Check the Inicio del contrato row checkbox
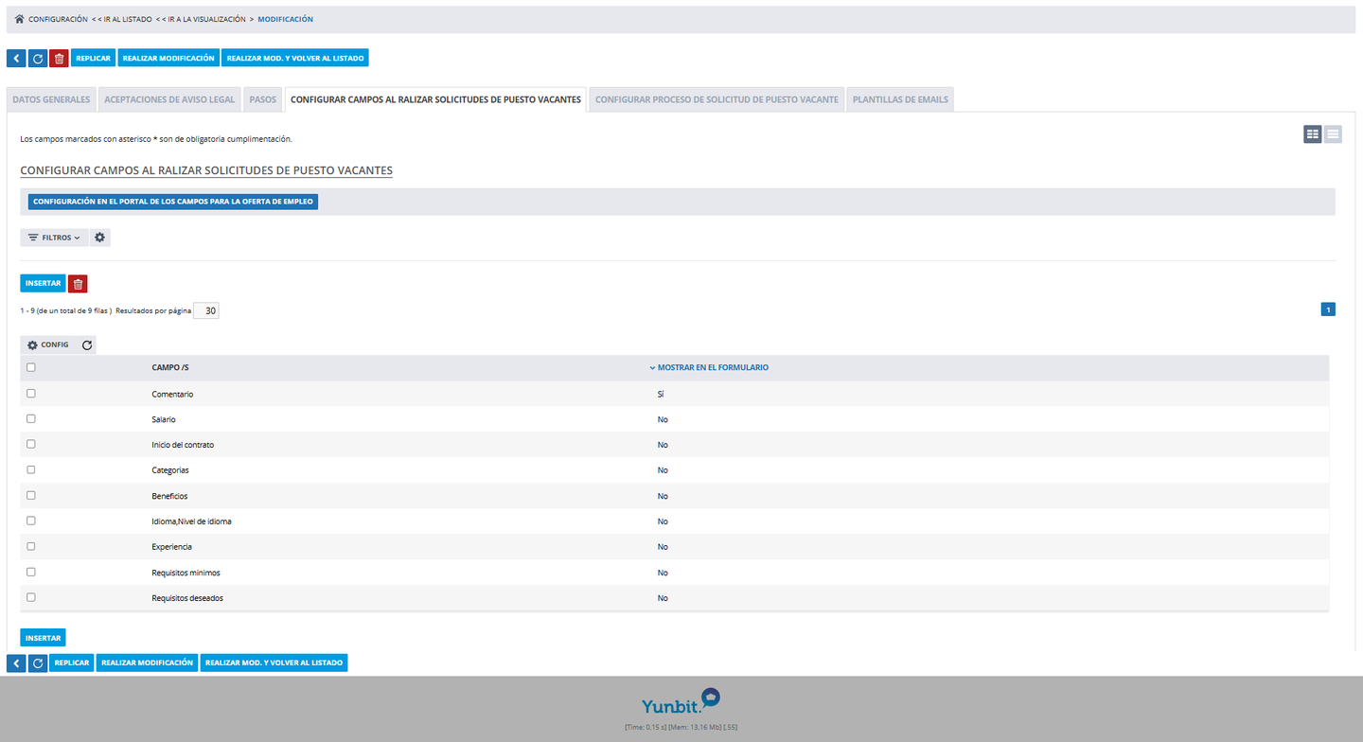Screen dimensions: 1363x742 (x=31, y=444)
